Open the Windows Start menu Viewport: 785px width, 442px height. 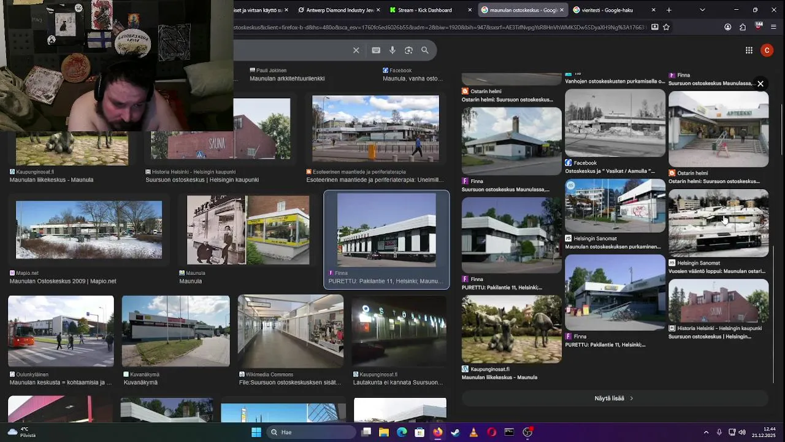click(256, 432)
